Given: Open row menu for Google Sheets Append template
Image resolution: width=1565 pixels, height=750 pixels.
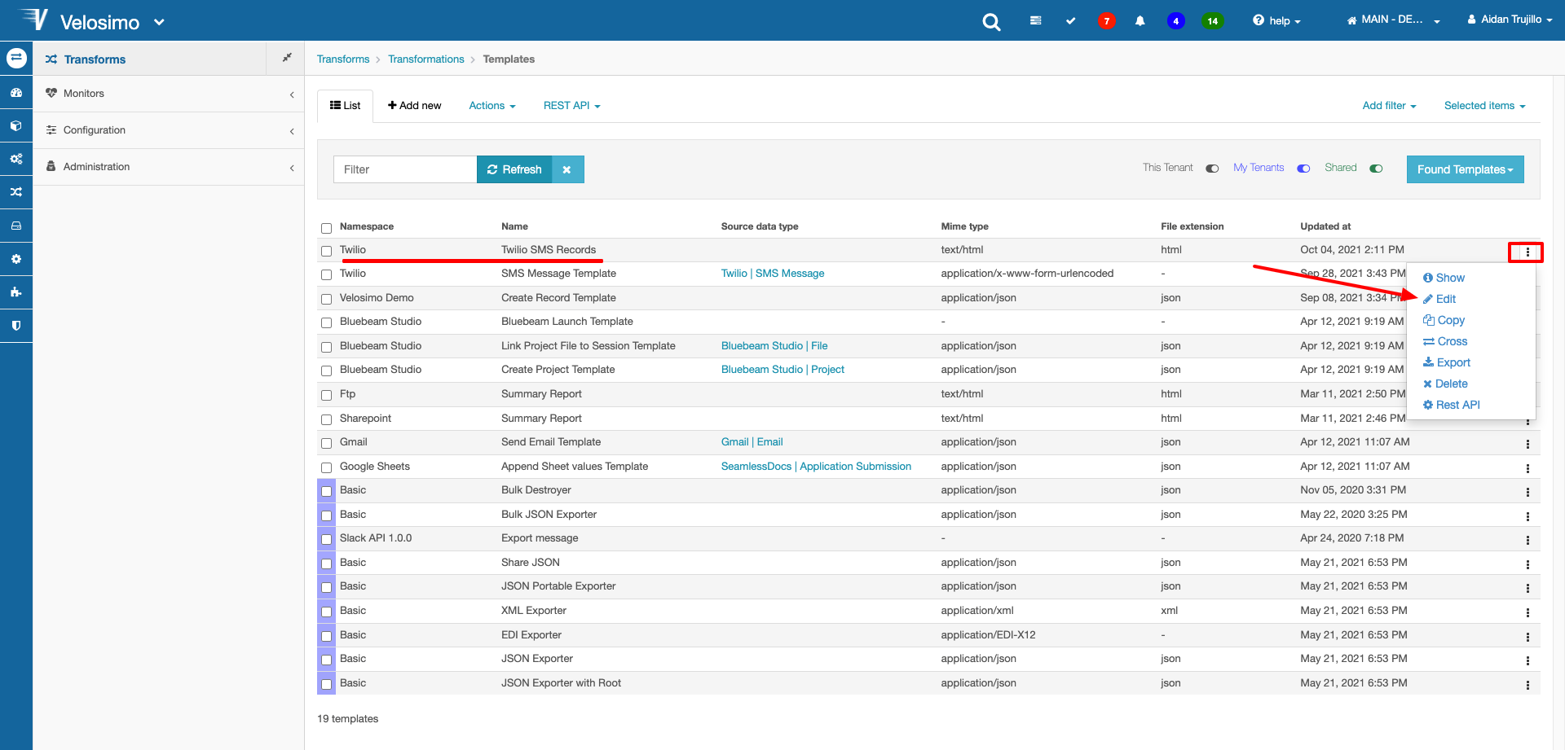Looking at the screenshot, I should click(1528, 468).
